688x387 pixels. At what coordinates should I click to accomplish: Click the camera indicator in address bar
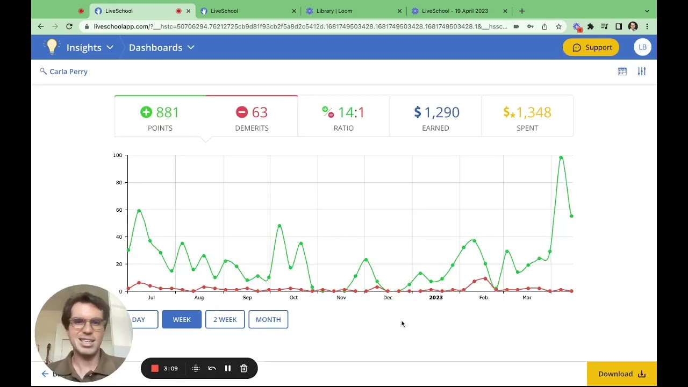point(516,26)
